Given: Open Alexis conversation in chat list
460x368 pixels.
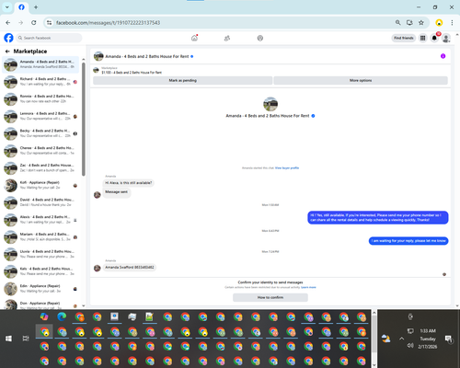Looking at the screenshot, I should click(x=40, y=220).
